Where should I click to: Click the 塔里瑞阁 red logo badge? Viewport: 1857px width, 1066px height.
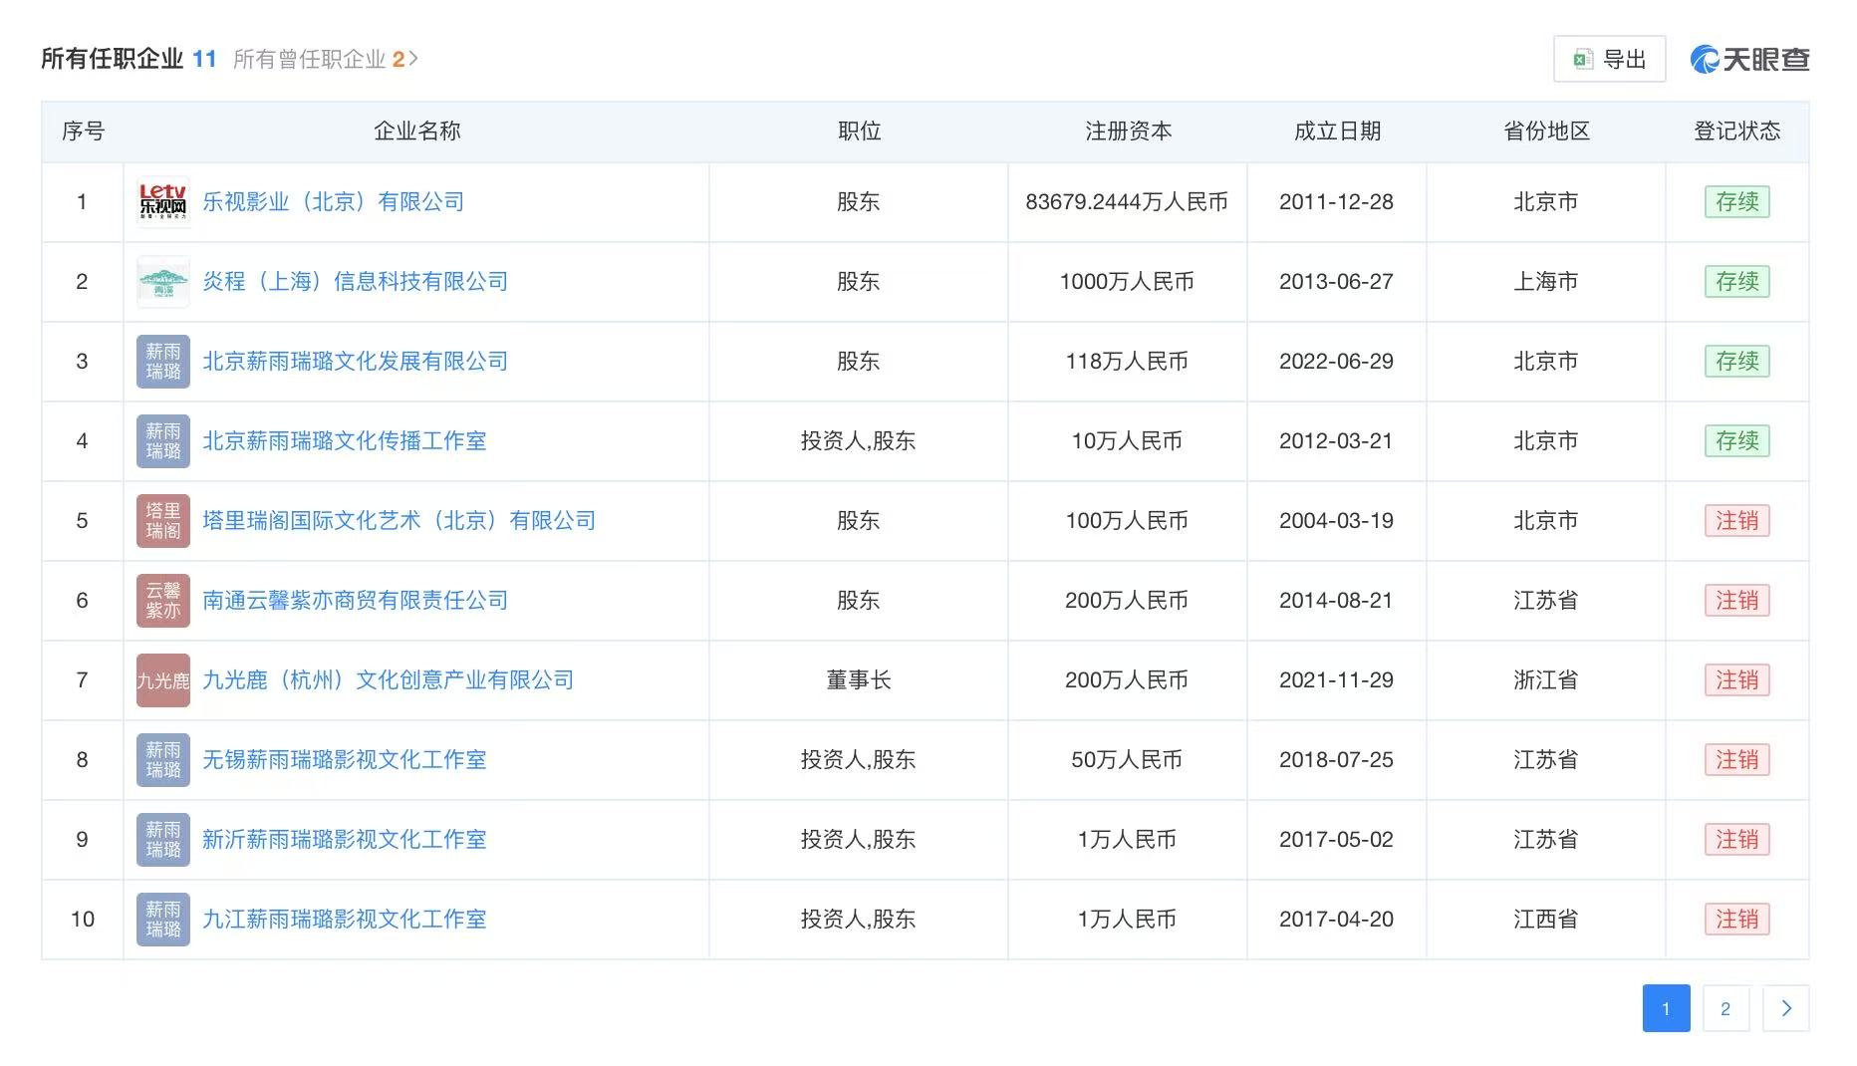[163, 521]
